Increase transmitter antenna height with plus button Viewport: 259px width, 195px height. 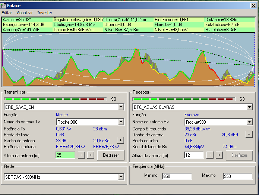(x=91, y=155)
